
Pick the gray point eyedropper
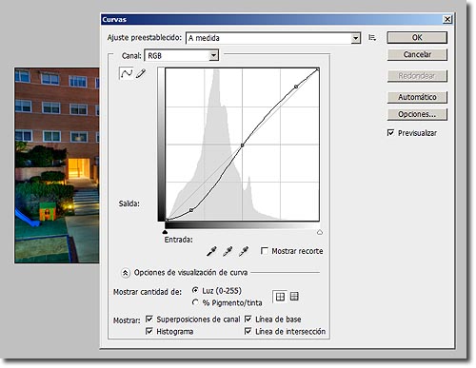pos(228,251)
